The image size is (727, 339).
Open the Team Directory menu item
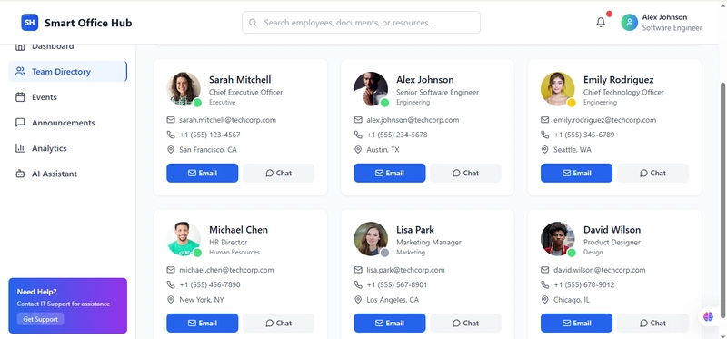coord(67,72)
